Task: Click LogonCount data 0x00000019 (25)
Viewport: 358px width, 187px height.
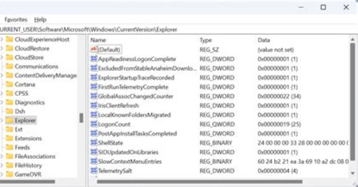Action: pyautogui.click(x=279, y=124)
